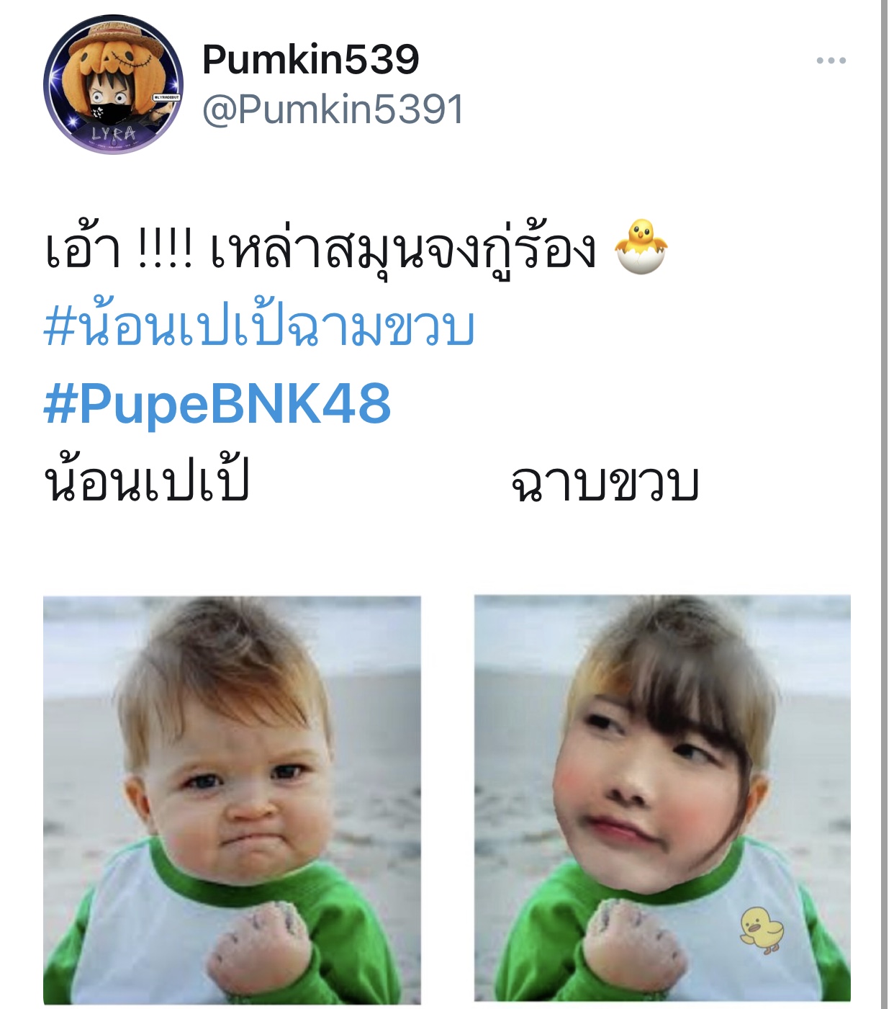Click the LYRA text on the profile avatar
Screen dimensions: 894x1009
pyautogui.click(x=113, y=134)
